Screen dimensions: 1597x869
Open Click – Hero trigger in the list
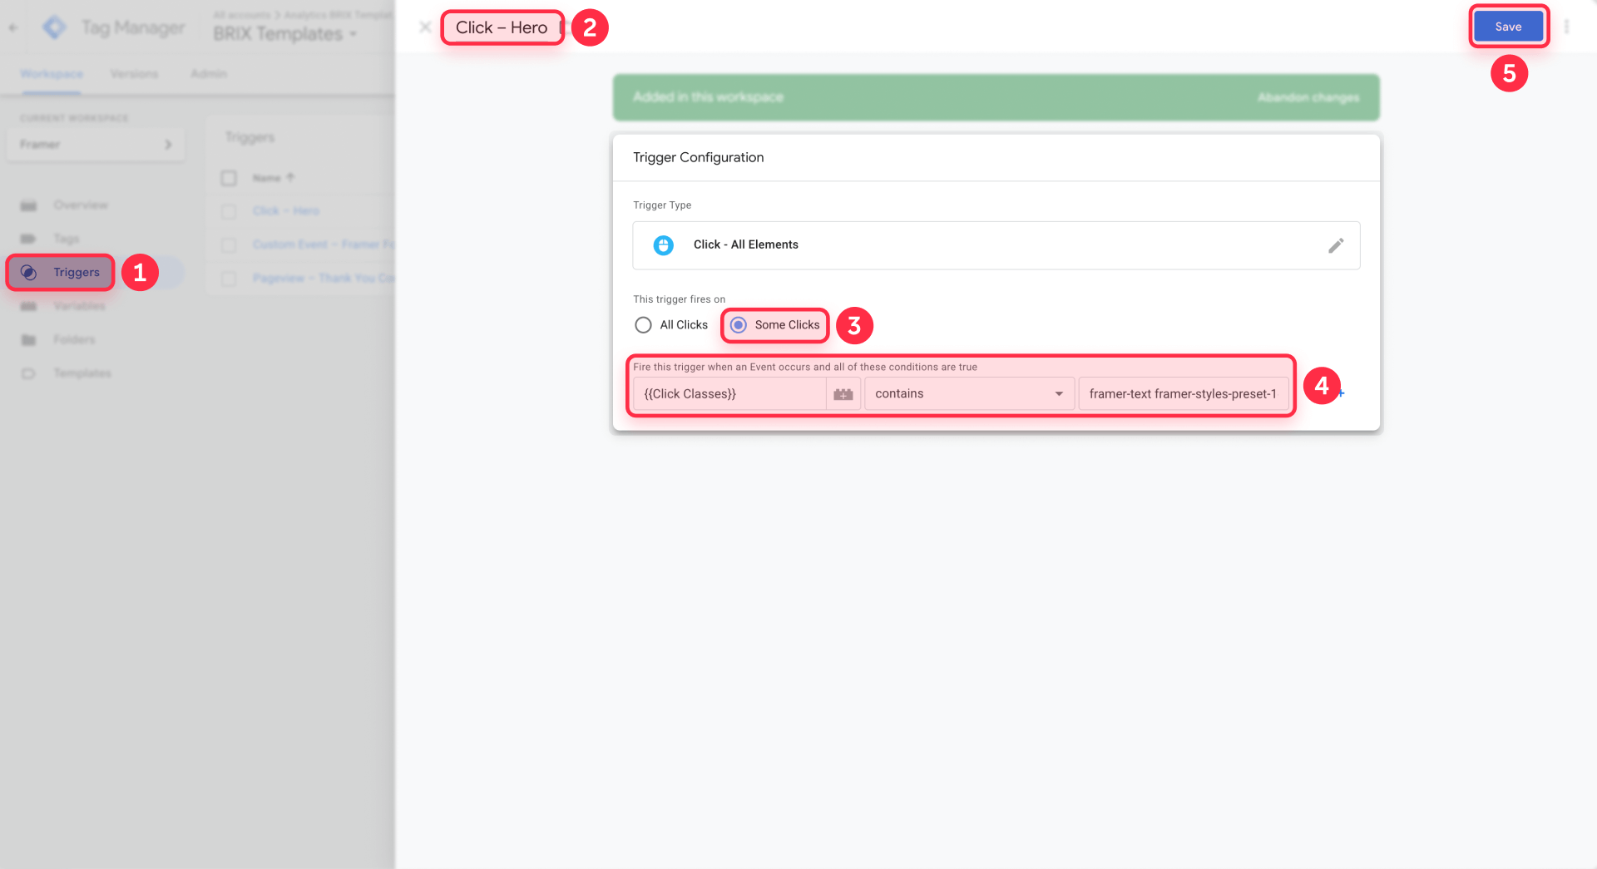tap(286, 211)
